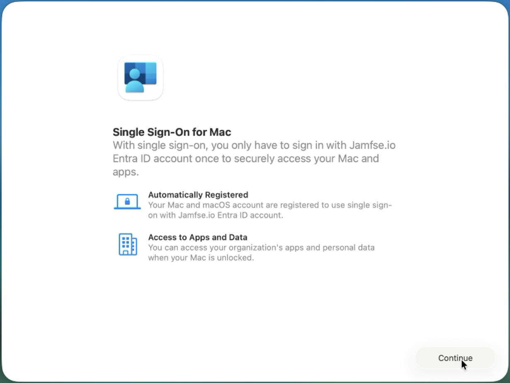Click the word "apps." ending the intro paragraph

tap(126, 172)
